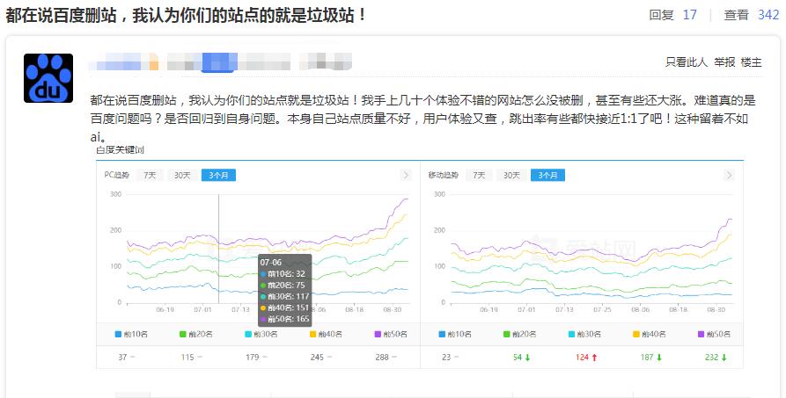Select the 7天 tab in PC趋势 chart
The width and height of the screenshot is (786, 398).
pos(150,175)
